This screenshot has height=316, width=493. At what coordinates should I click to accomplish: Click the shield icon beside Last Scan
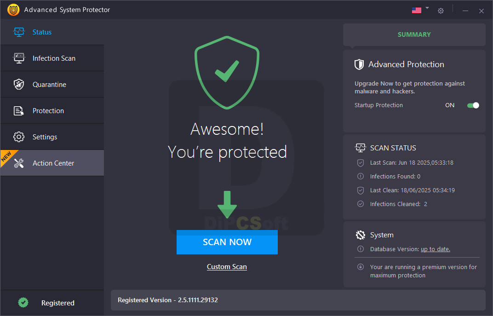point(361,163)
